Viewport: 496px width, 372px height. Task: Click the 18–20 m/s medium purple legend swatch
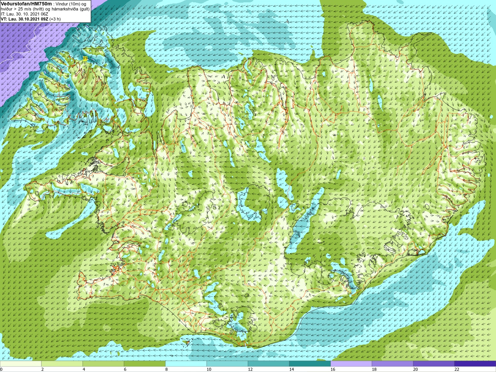click(x=393, y=364)
